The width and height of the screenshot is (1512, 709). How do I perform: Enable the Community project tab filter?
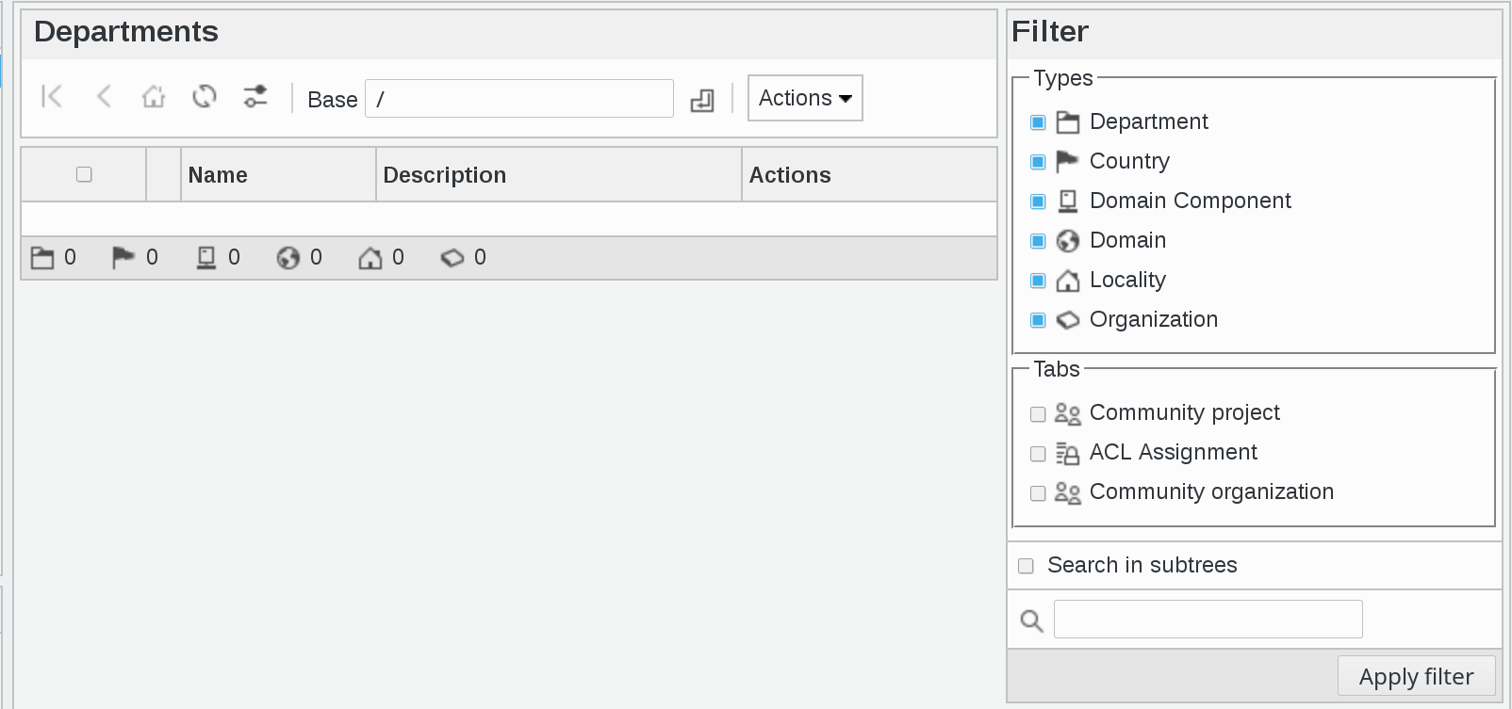point(1038,414)
